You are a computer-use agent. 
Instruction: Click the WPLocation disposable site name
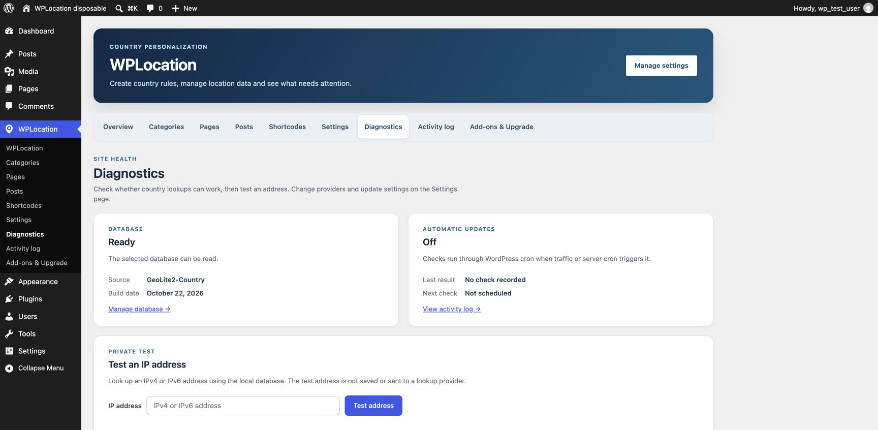point(71,8)
